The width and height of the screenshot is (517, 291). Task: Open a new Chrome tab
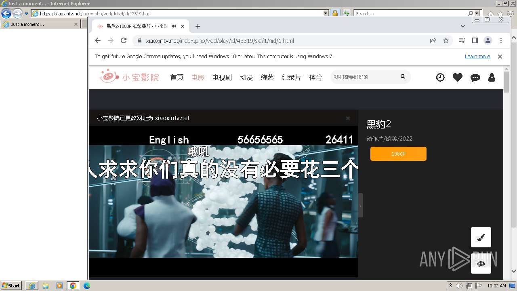[x=198, y=26]
